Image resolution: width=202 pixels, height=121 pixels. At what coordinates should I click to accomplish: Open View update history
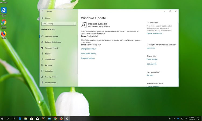click(x=88, y=54)
